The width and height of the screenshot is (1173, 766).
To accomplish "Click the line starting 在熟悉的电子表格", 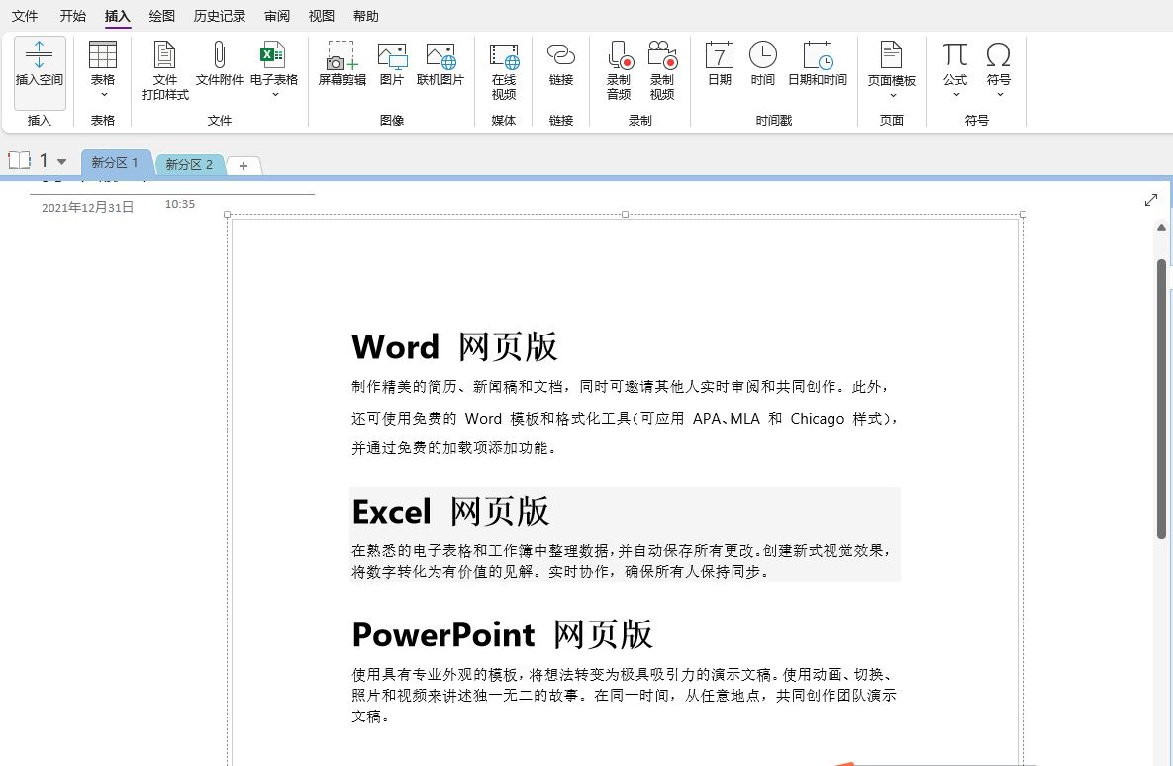I will (x=621, y=550).
